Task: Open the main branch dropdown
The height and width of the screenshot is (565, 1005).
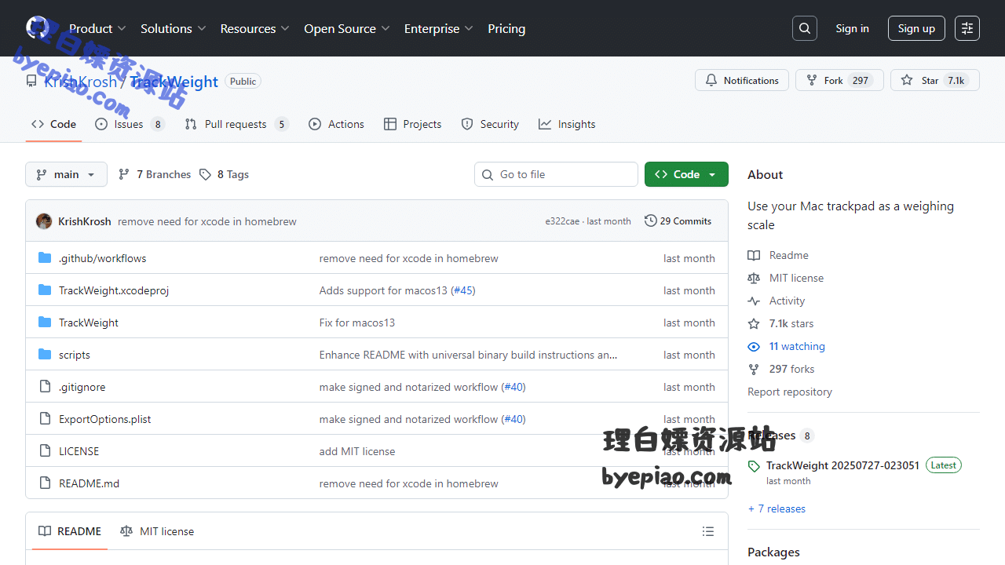Action: [x=66, y=174]
